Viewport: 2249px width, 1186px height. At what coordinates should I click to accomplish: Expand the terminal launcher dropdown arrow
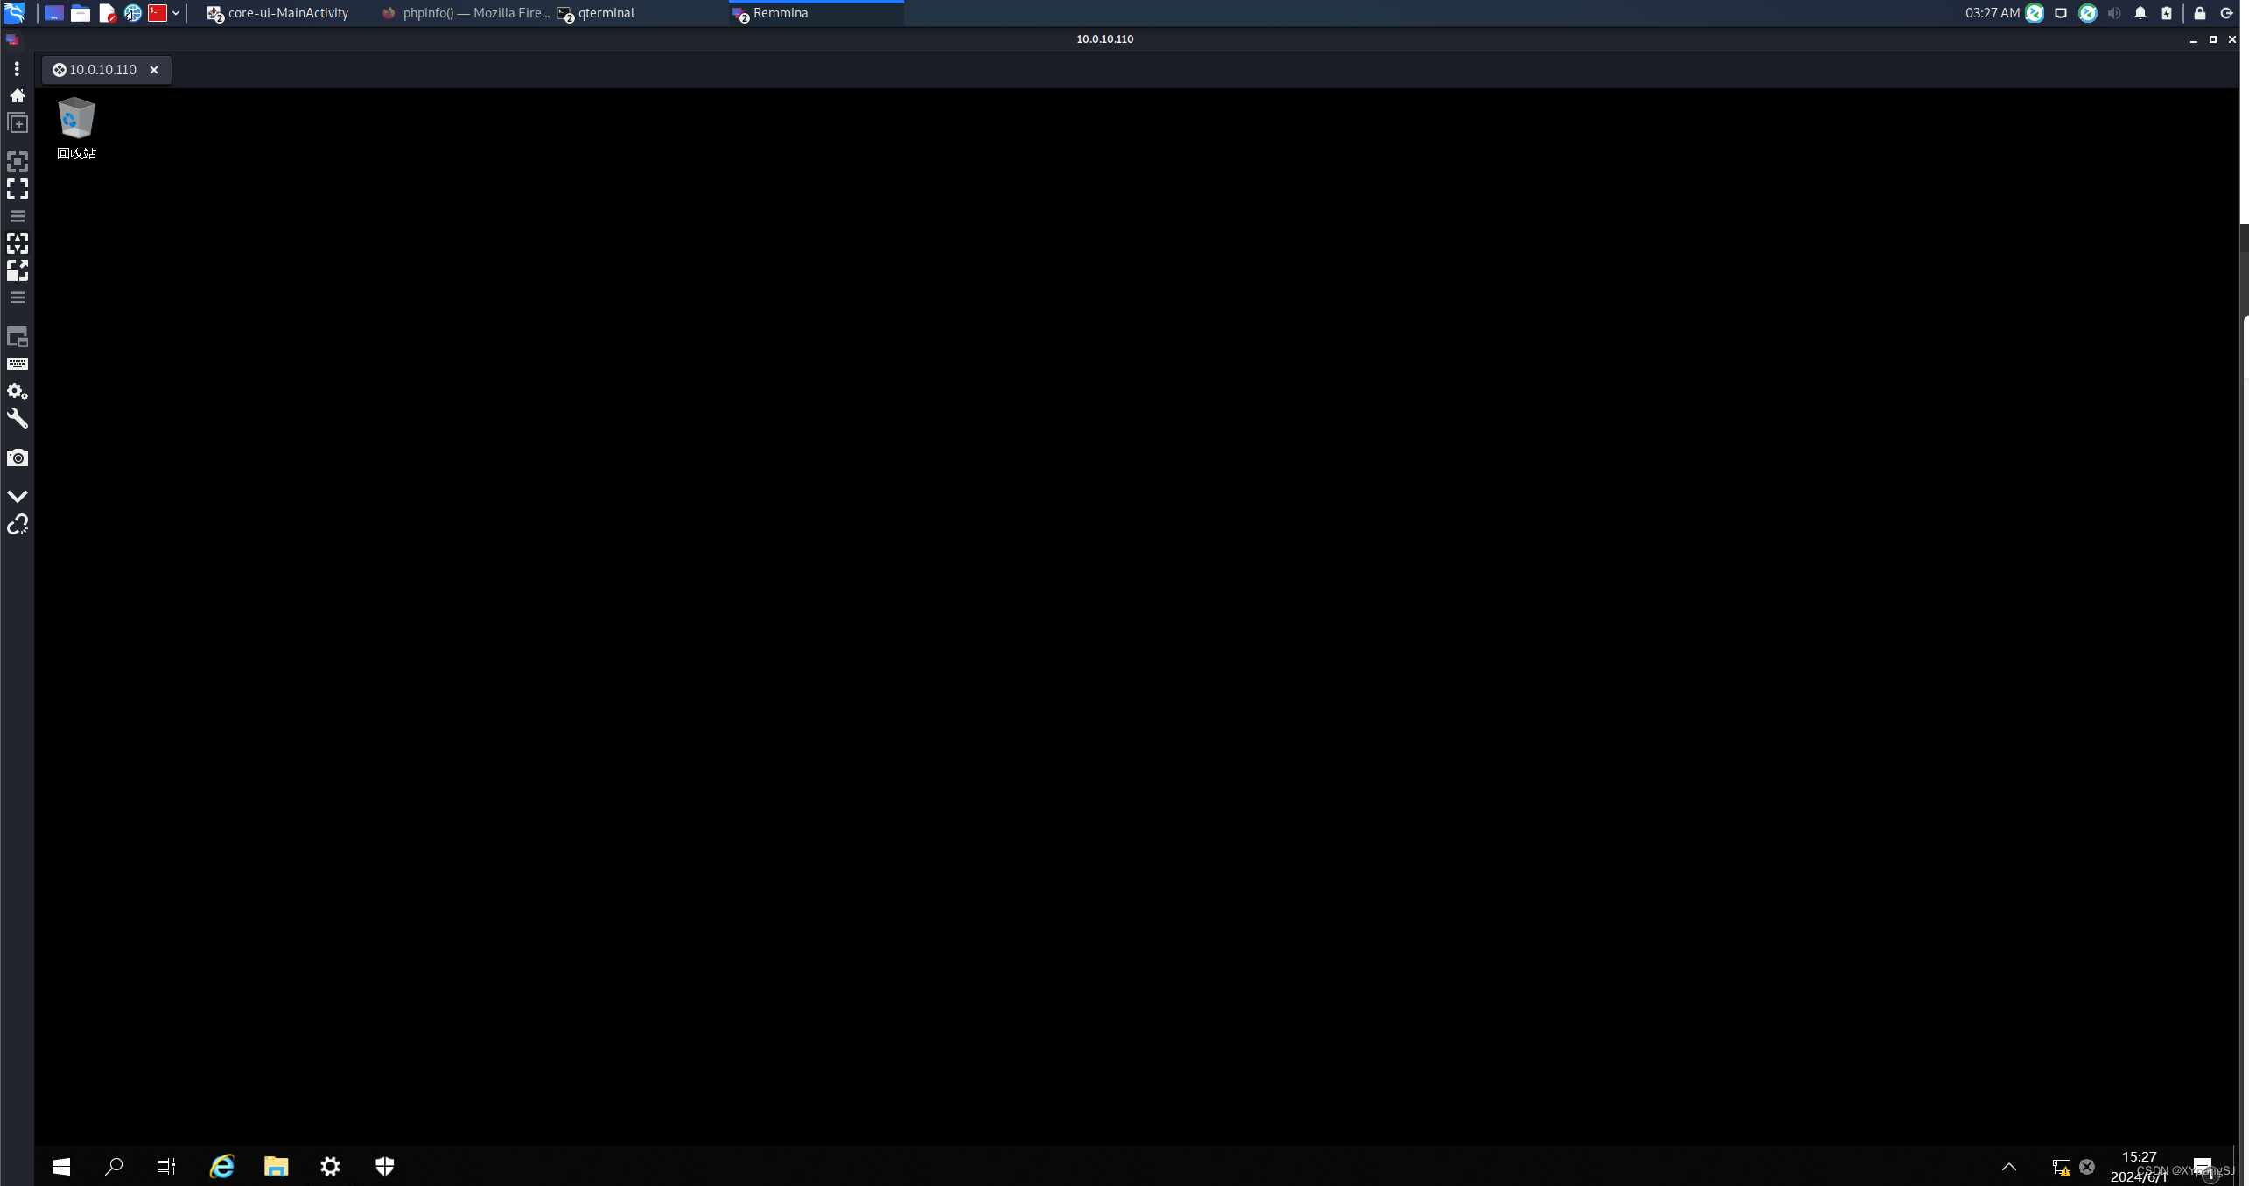176,13
